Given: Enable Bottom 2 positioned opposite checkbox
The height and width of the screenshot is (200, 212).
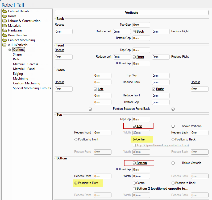Looking at the screenshot, I should [x=134, y=189].
